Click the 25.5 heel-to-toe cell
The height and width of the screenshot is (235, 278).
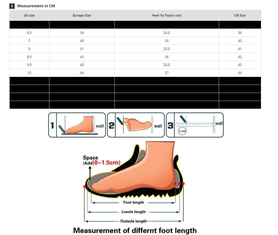167,49
